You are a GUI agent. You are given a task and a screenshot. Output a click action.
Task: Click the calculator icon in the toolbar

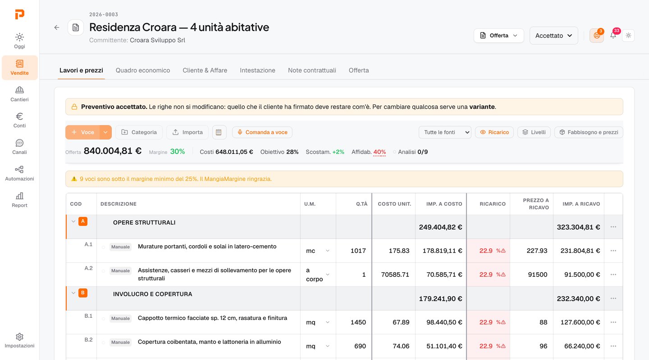[x=219, y=132]
